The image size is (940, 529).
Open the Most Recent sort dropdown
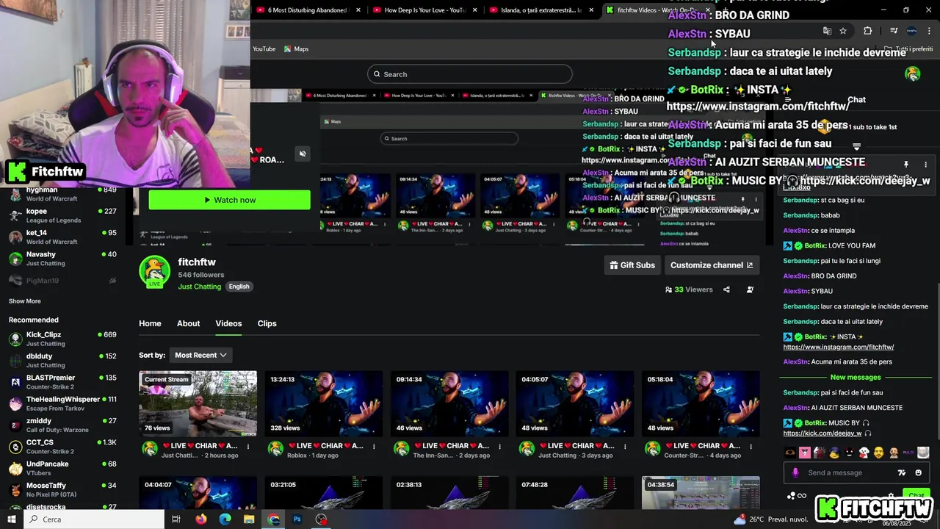tap(200, 355)
